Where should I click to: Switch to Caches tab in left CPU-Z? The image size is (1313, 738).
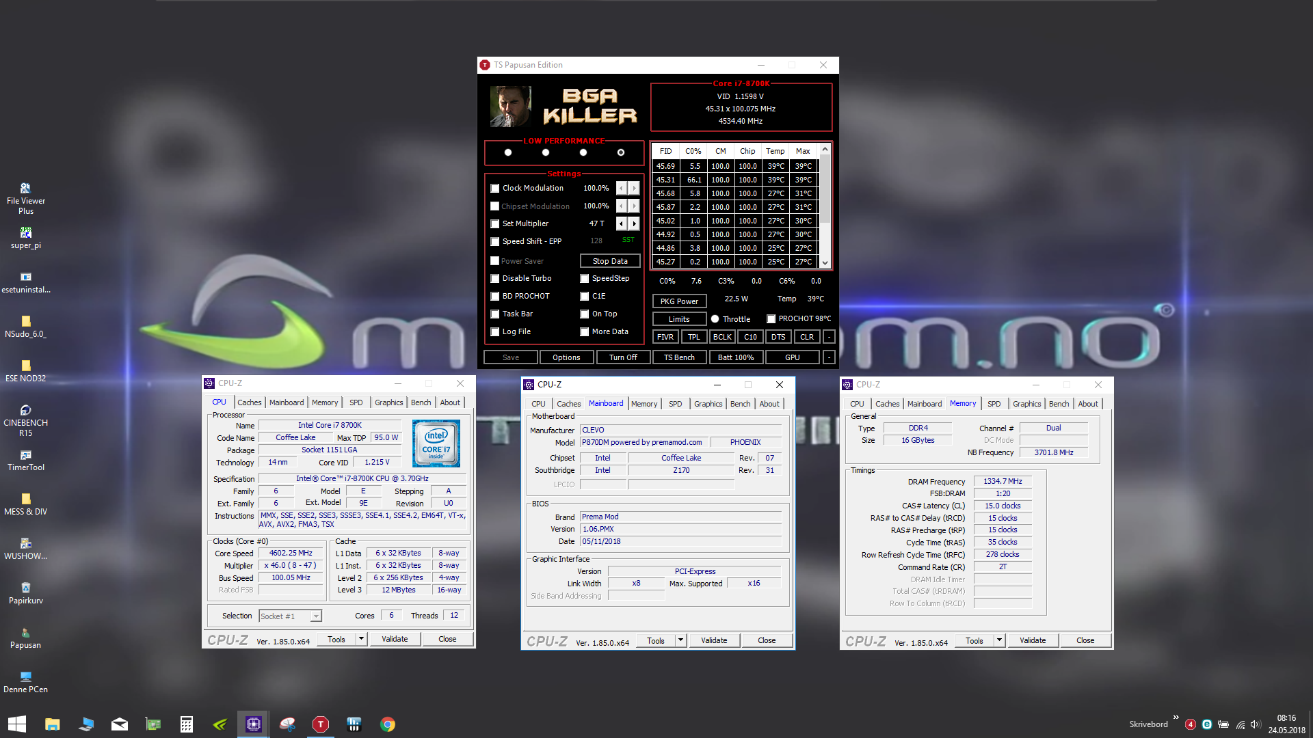point(250,402)
